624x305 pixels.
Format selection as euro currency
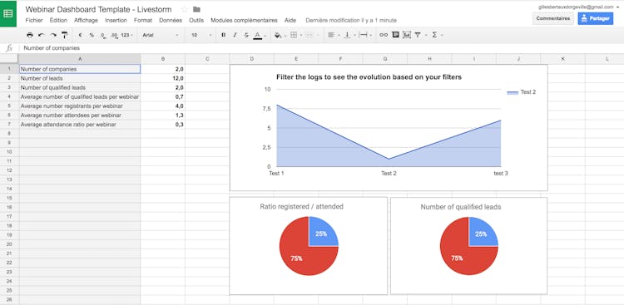pyautogui.click(x=80, y=35)
